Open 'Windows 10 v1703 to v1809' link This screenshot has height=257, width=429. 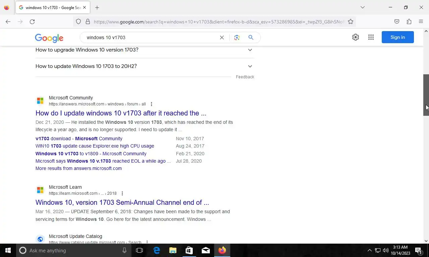click(91, 154)
